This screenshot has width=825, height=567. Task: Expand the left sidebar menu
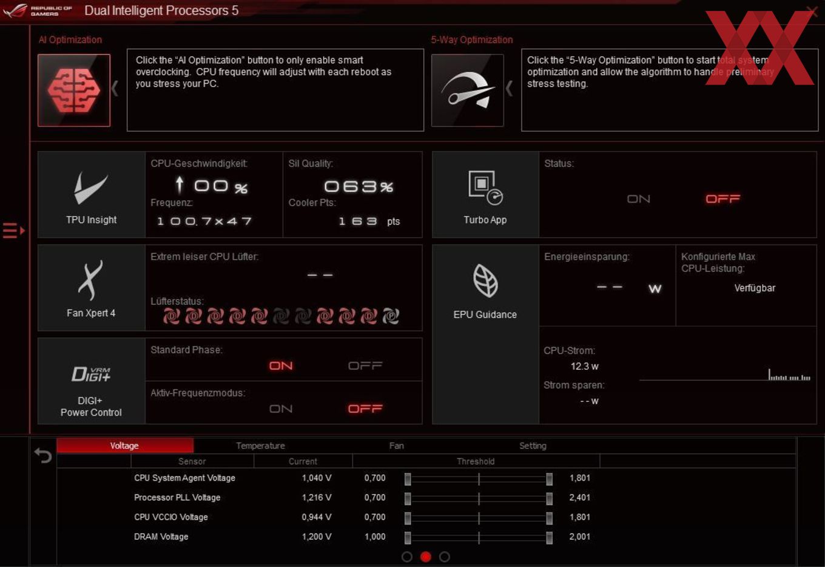(13, 231)
